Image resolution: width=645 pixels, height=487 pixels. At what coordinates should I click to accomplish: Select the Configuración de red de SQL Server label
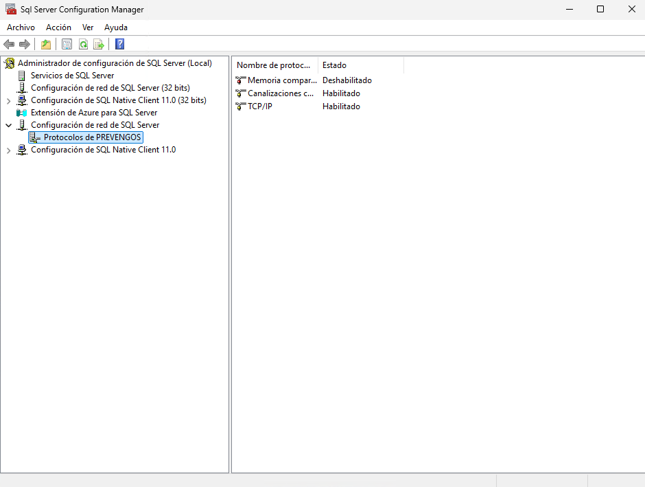[95, 125]
